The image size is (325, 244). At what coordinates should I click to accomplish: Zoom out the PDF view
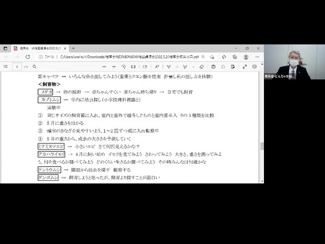pos(104,67)
